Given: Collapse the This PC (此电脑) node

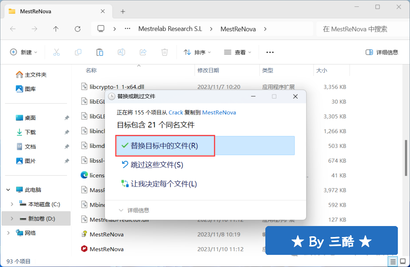Looking at the screenshot, I should click(8, 190).
